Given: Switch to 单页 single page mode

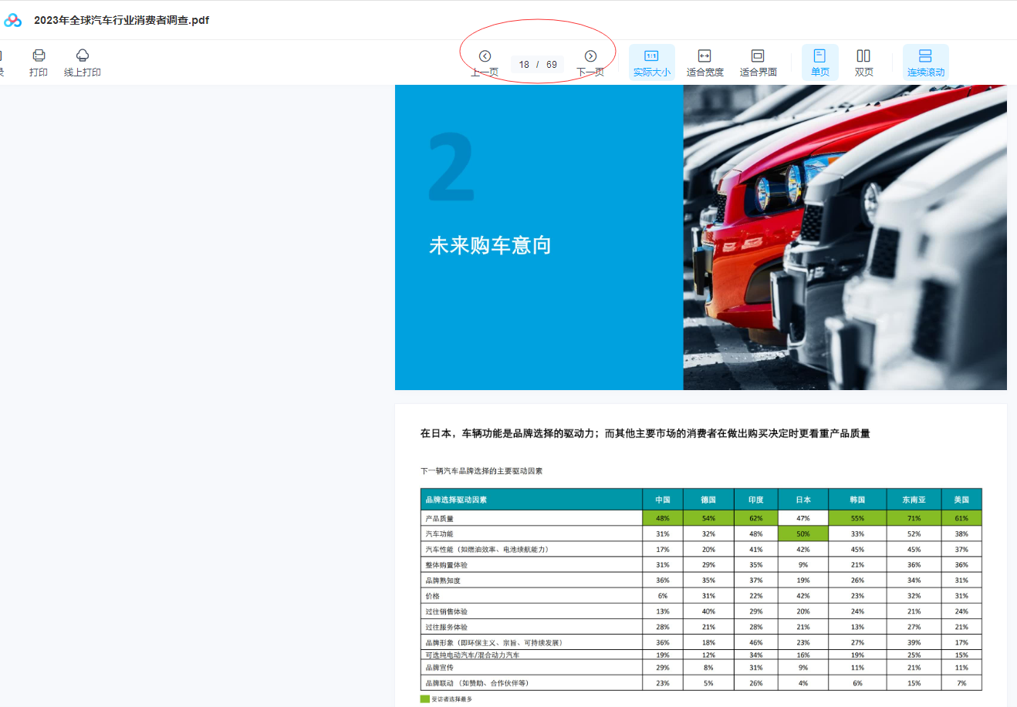Looking at the screenshot, I should tap(819, 62).
